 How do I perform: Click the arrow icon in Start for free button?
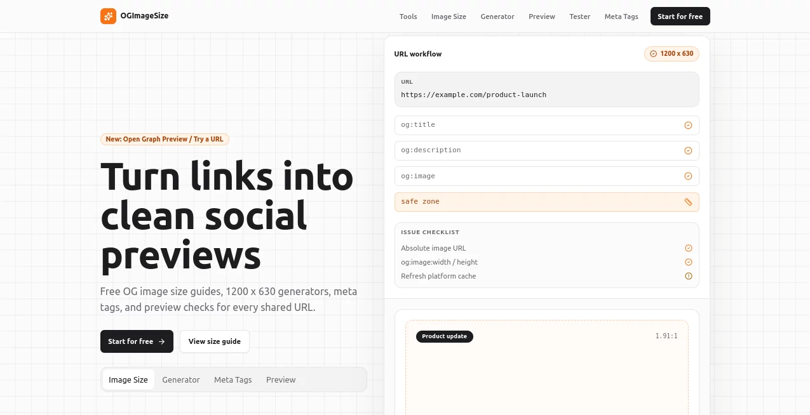[161, 341]
